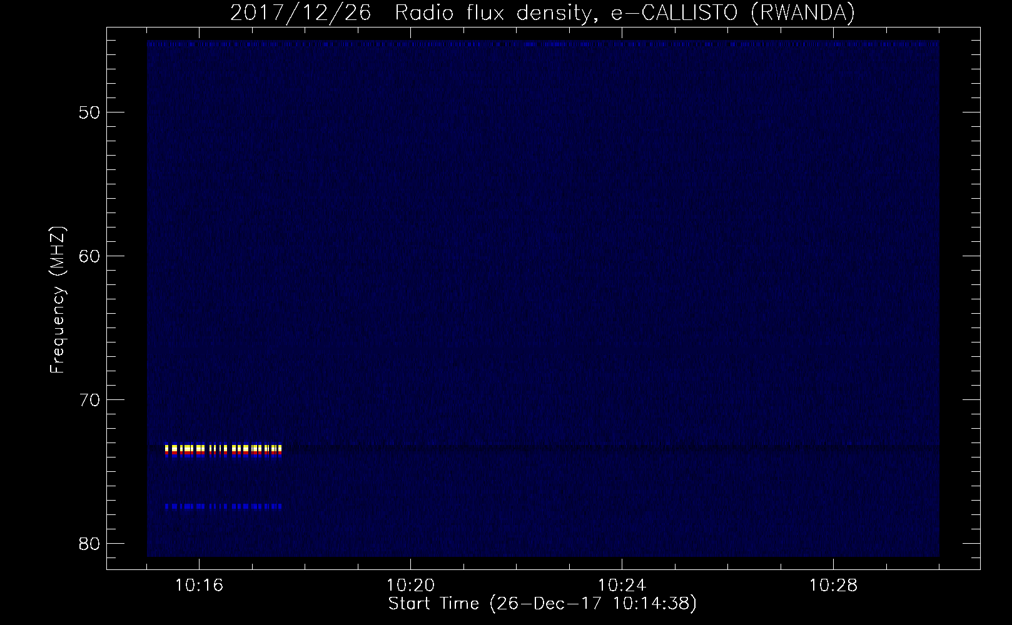This screenshot has height=625, width=1012.
Task: Select the Frequency (MHZ) axis label
Action: (58, 300)
